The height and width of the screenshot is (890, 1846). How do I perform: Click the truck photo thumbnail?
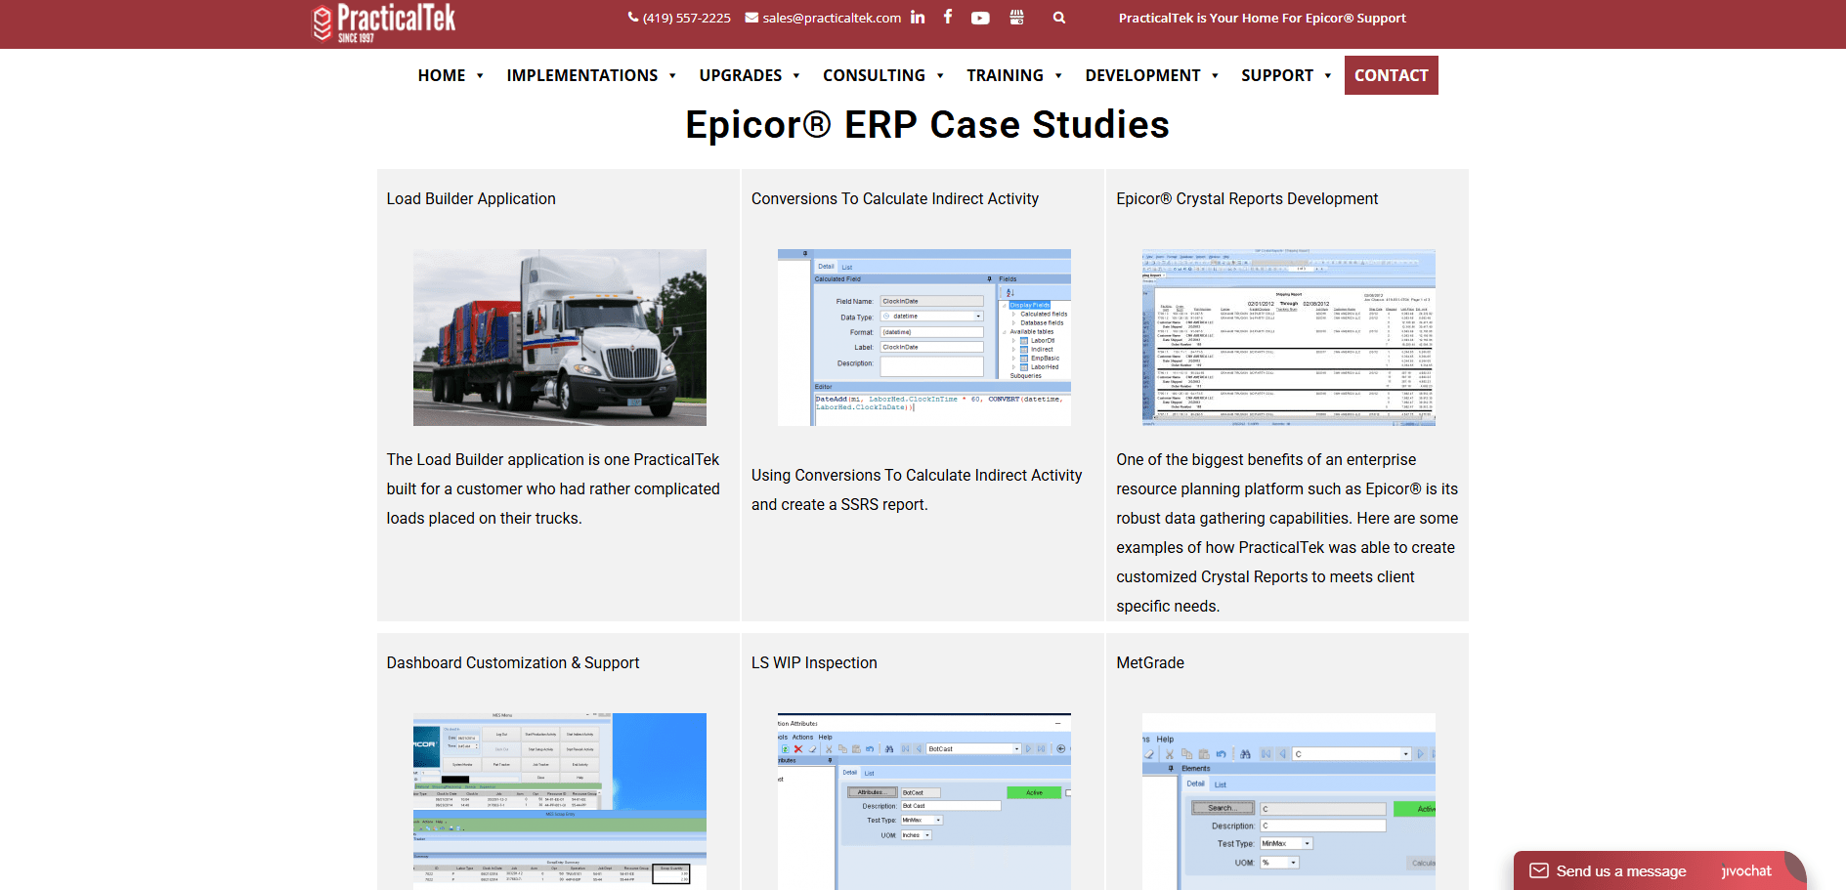(x=560, y=337)
